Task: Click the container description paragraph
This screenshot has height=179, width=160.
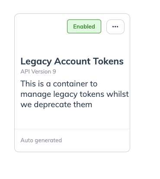Action: (x=75, y=94)
